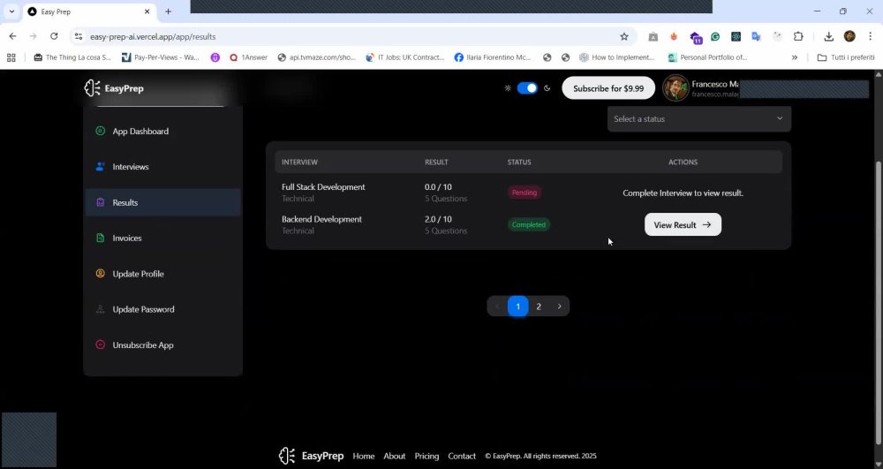Click the Update Password icon
Screen dimensions: 883x469
(101, 309)
